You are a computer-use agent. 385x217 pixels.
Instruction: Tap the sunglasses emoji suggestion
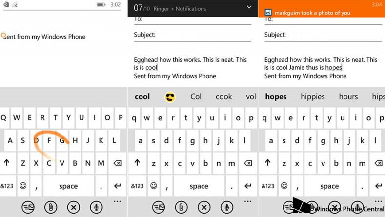[x=170, y=97]
